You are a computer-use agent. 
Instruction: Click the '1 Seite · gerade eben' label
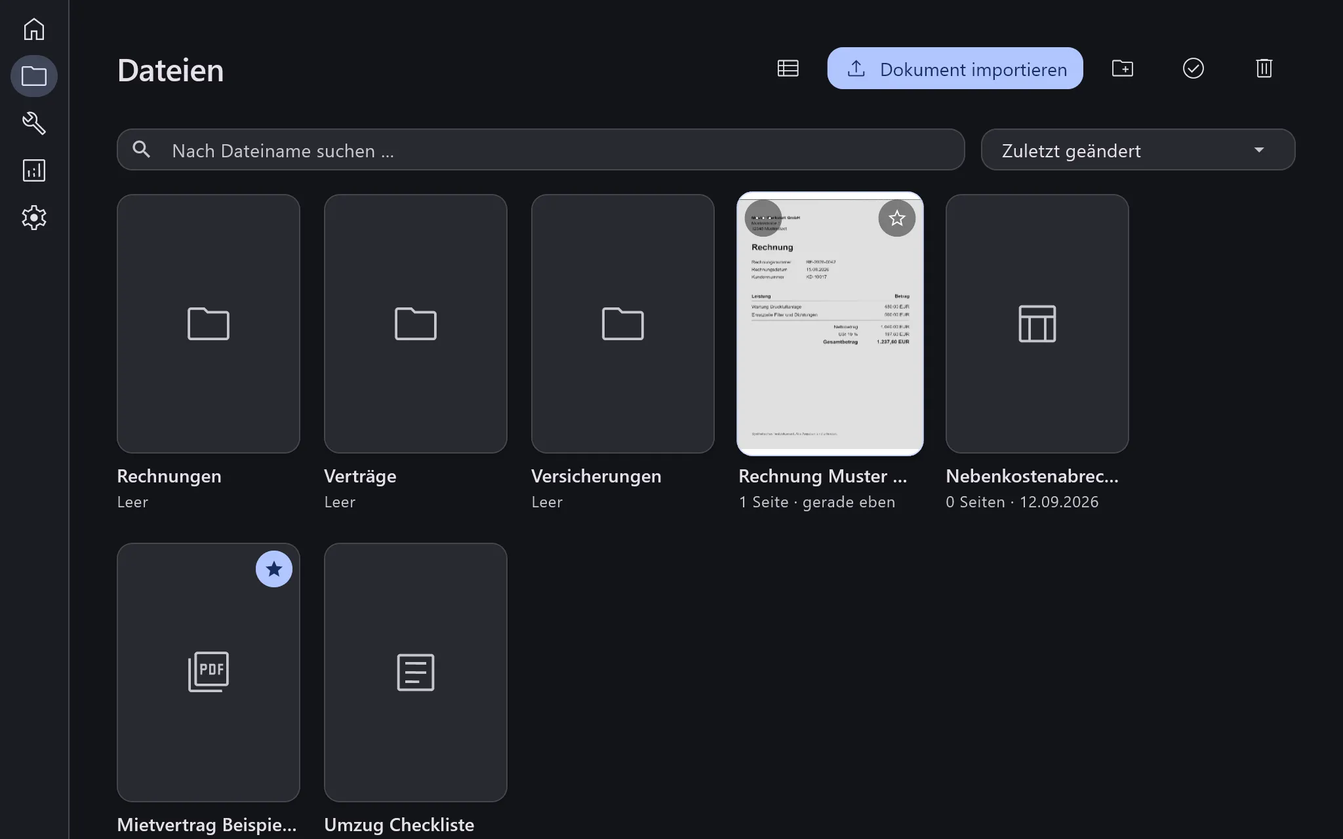(817, 502)
